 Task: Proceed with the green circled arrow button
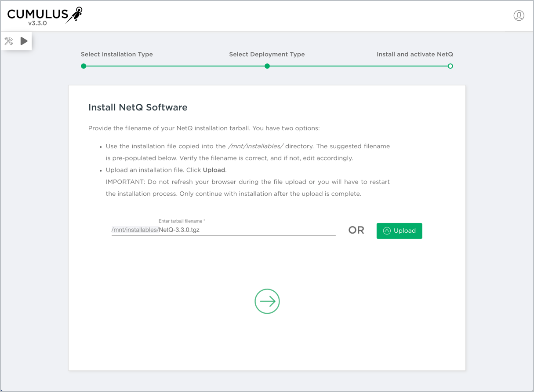click(267, 301)
